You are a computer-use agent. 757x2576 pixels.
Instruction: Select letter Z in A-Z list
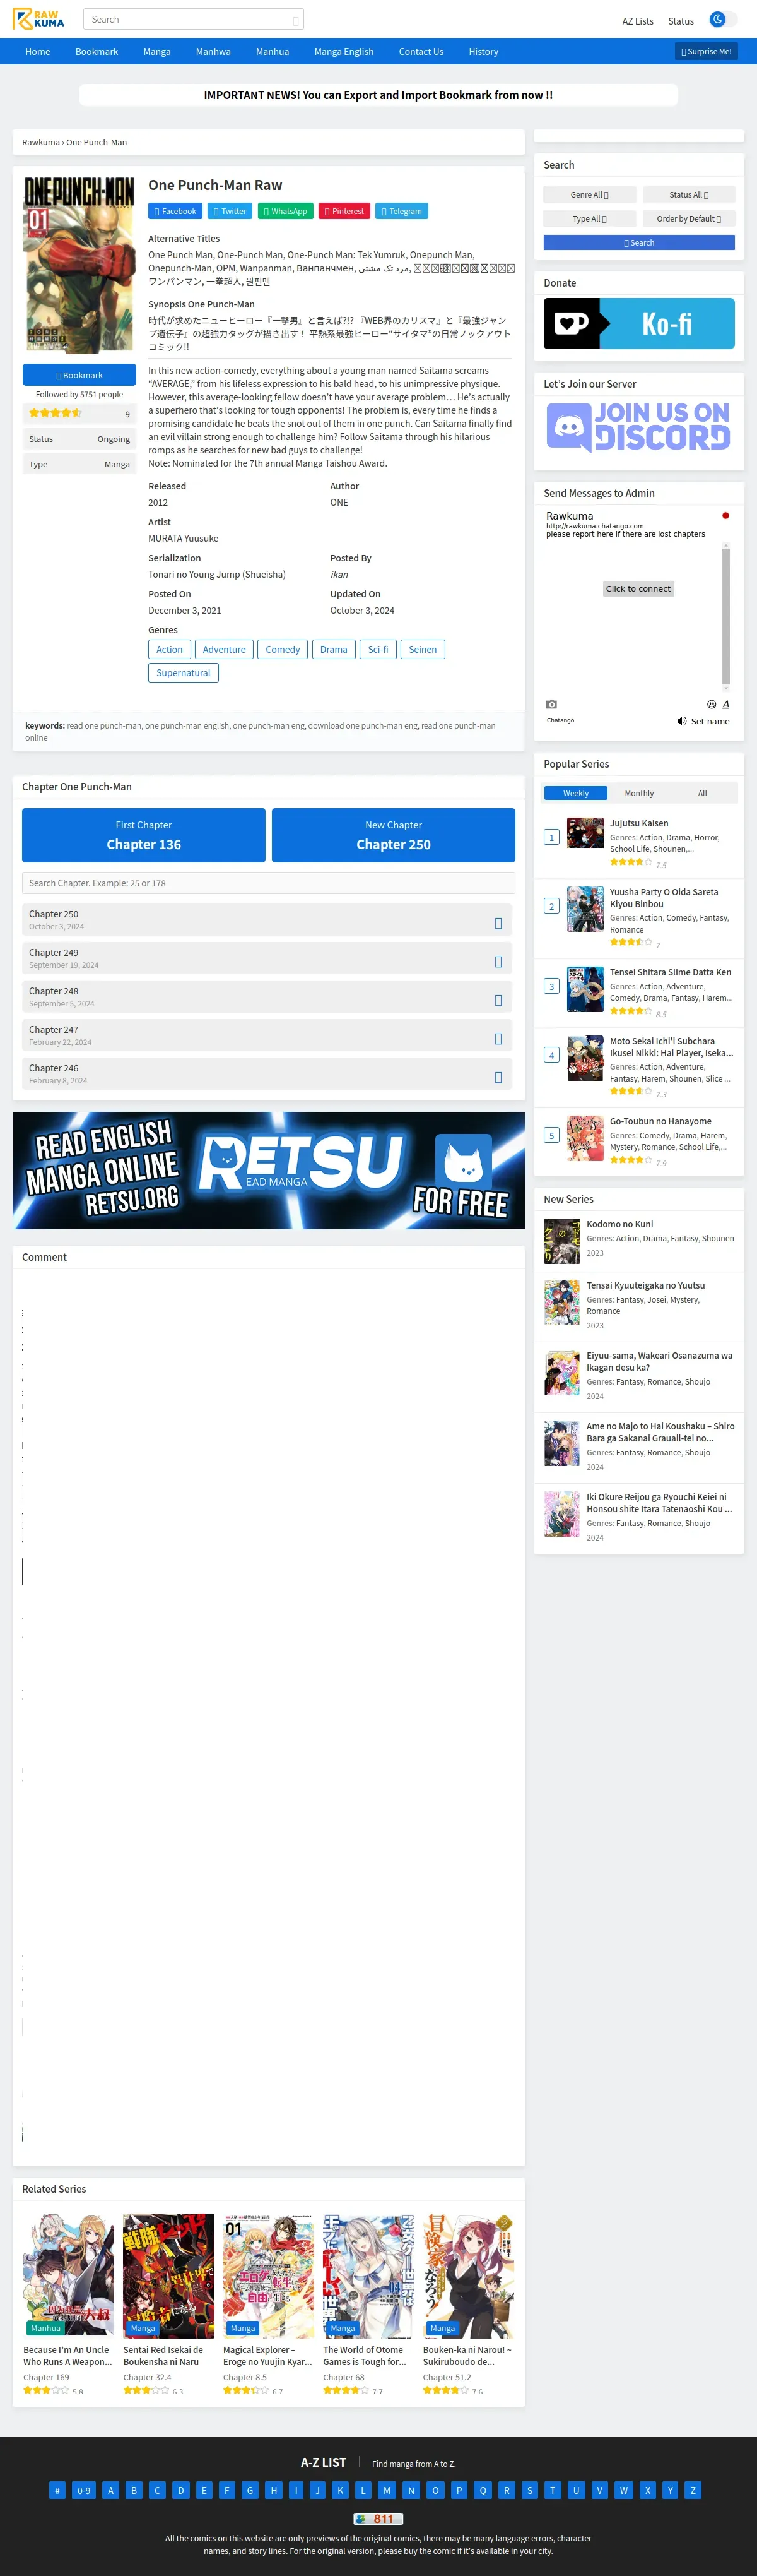693,2490
